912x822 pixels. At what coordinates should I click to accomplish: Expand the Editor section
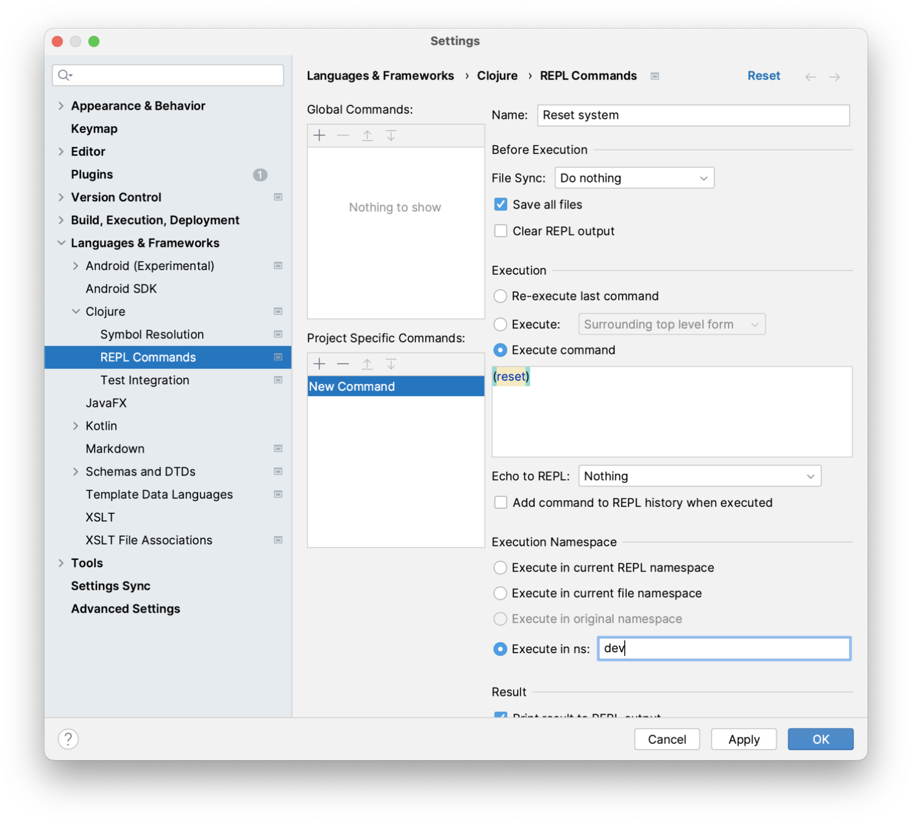(61, 152)
